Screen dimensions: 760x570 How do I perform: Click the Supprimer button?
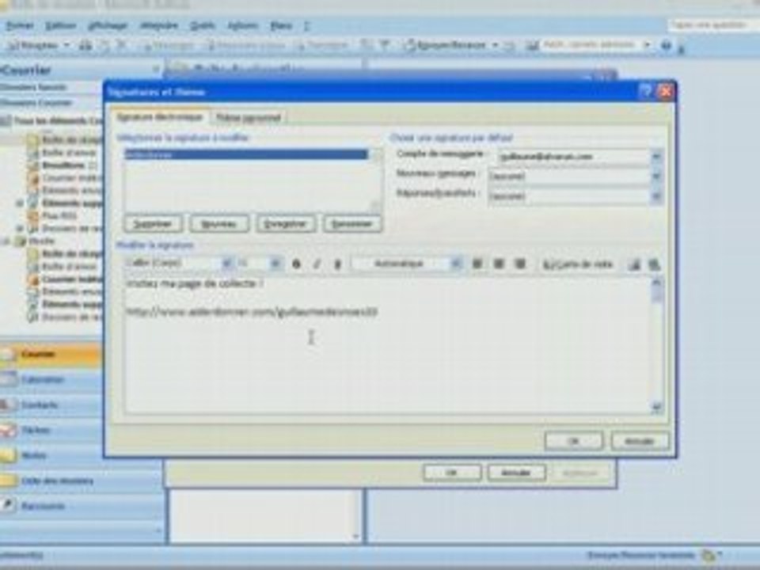pyautogui.click(x=153, y=224)
